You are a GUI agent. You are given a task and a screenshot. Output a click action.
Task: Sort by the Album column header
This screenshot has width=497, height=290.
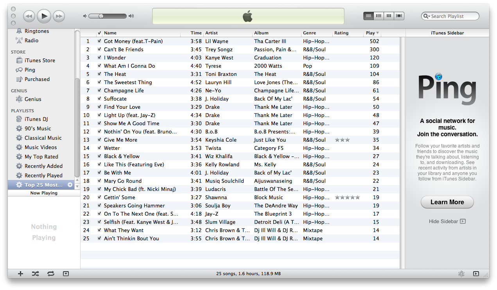[277, 33]
